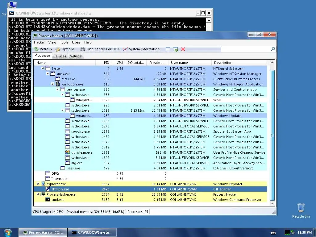Click process list scroll down arrow
Viewport: 316px width, 237px height.
tap(272, 204)
